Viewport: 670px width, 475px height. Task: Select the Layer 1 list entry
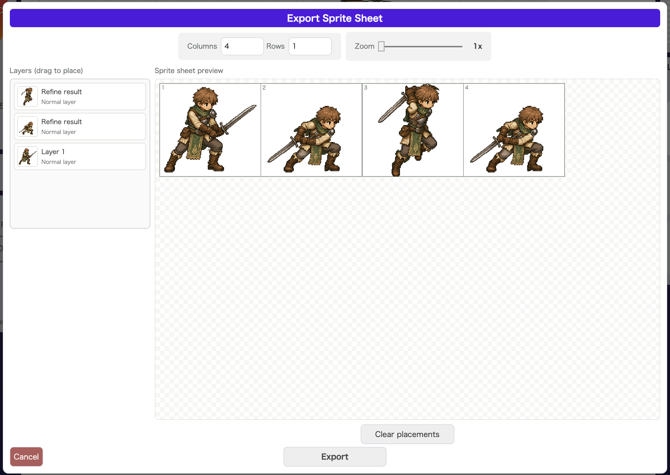pos(80,156)
